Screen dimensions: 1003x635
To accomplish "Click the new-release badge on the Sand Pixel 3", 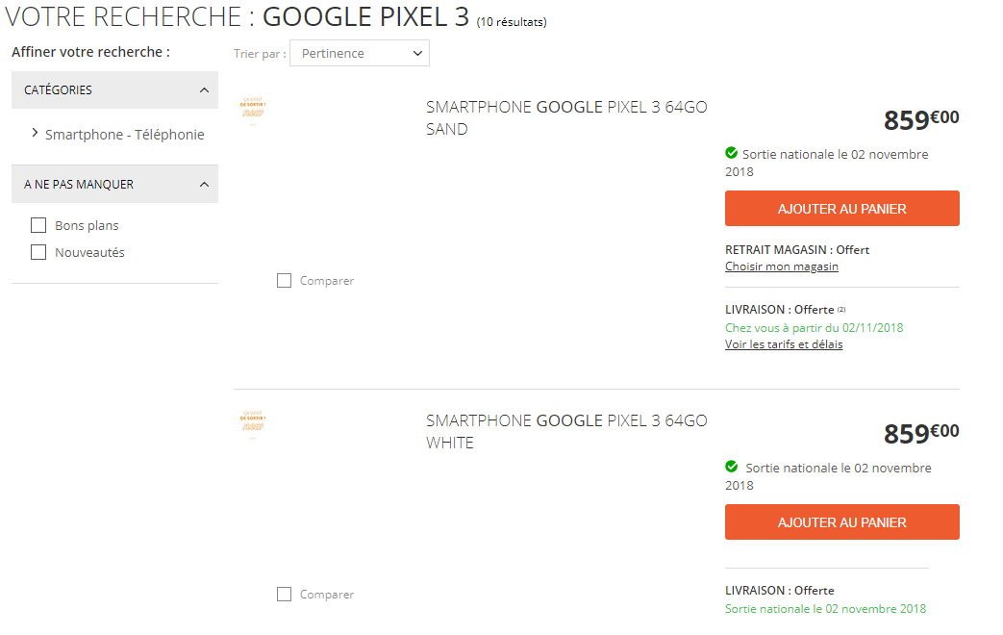I will (x=253, y=110).
